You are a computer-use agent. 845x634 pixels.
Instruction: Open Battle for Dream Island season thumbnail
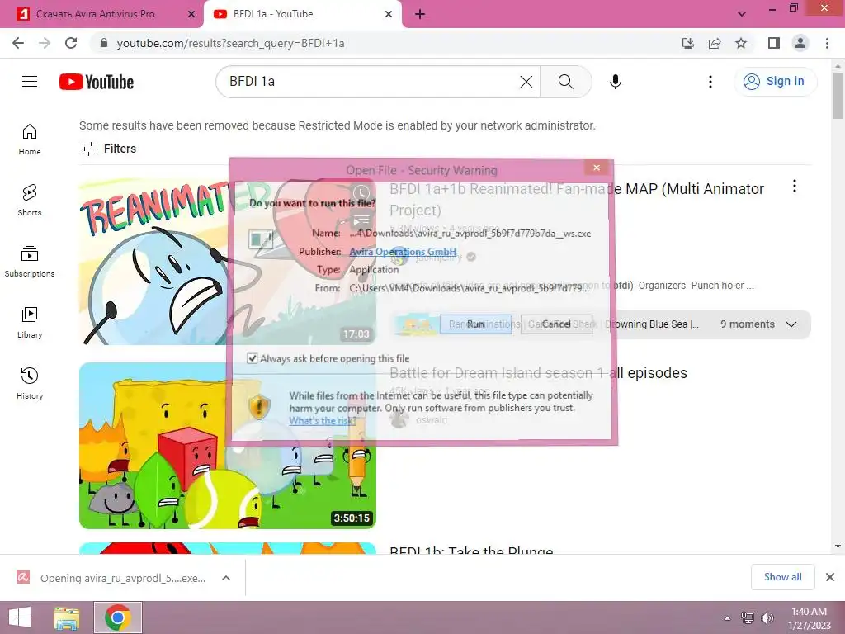(x=228, y=445)
